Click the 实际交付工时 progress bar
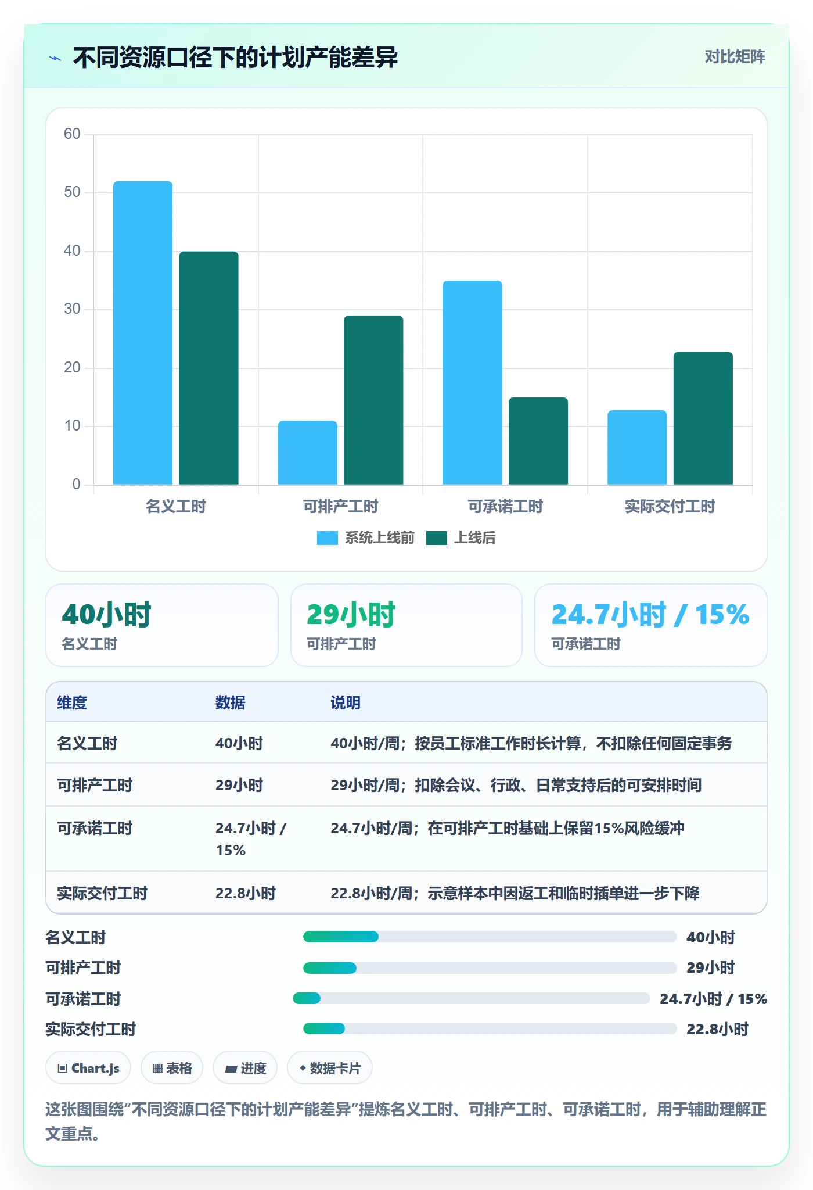This screenshot has height=1190, width=813. coord(490,1028)
